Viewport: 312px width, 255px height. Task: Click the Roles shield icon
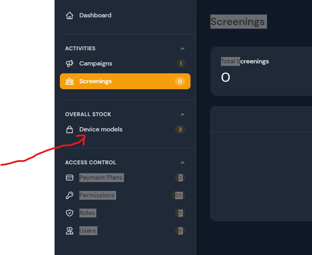[69, 213]
